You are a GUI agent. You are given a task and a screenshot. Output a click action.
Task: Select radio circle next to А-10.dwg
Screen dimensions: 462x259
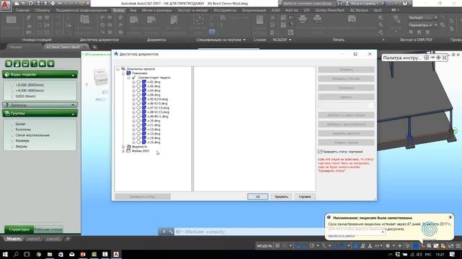pos(139,121)
